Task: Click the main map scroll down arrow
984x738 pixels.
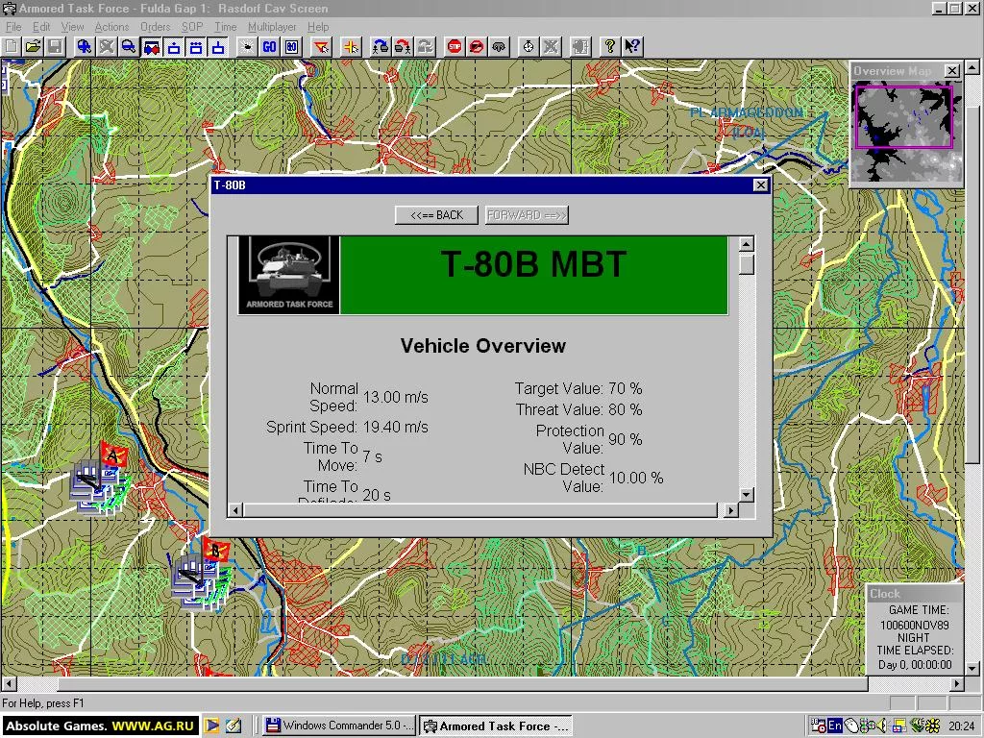Action: [x=972, y=669]
